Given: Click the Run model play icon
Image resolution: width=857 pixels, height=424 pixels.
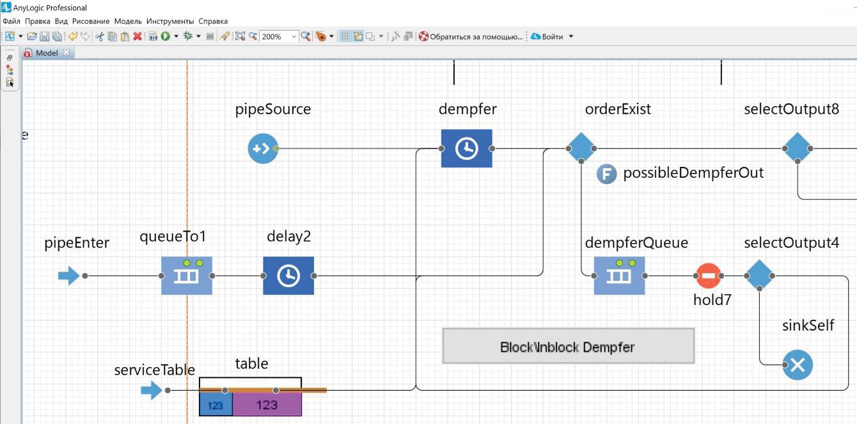Looking at the screenshot, I should (x=166, y=36).
